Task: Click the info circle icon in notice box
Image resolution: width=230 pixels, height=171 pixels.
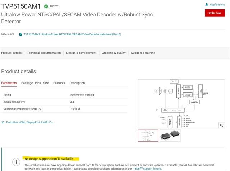Action: [x=16, y=162]
